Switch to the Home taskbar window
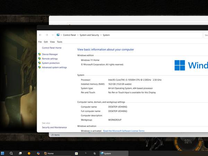Image resolution: width=208 pixels, height=156 pixels. click(49, 153)
